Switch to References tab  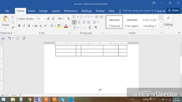click(71, 11)
